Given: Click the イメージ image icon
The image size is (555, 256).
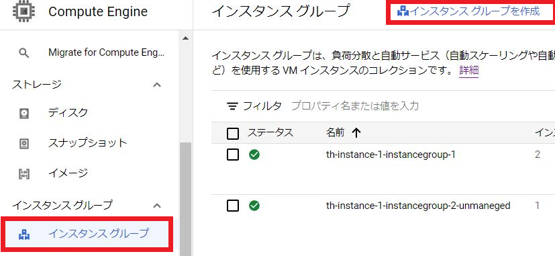Looking at the screenshot, I should [23, 174].
